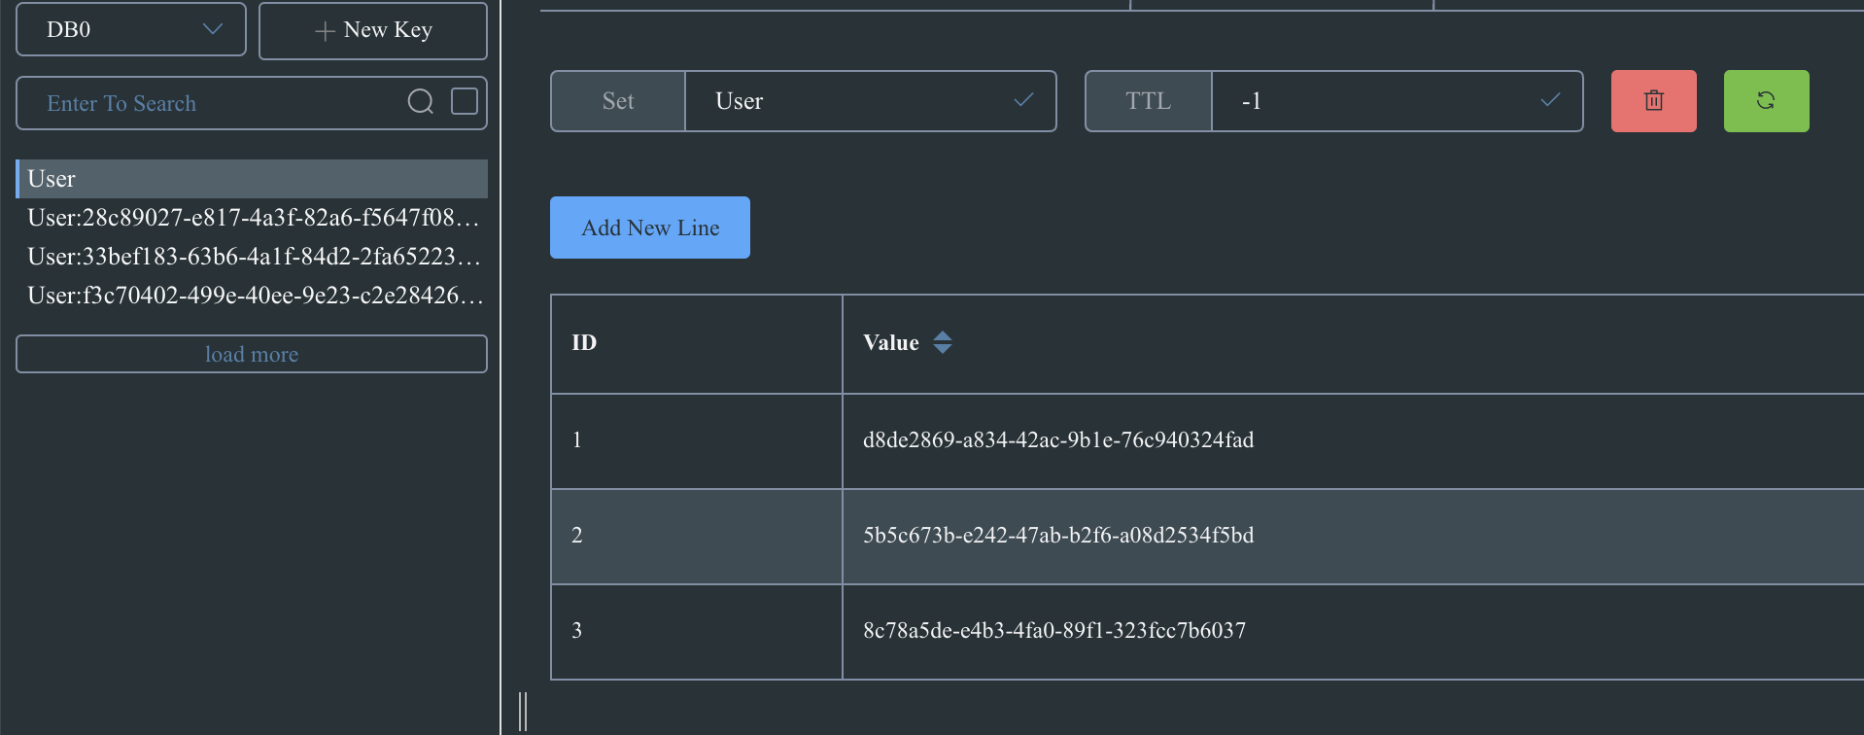Image resolution: width=1864 pixels, height=735 pixels.
Task: Click the plus icon for New Key
Action: click(x=325, y=31)
